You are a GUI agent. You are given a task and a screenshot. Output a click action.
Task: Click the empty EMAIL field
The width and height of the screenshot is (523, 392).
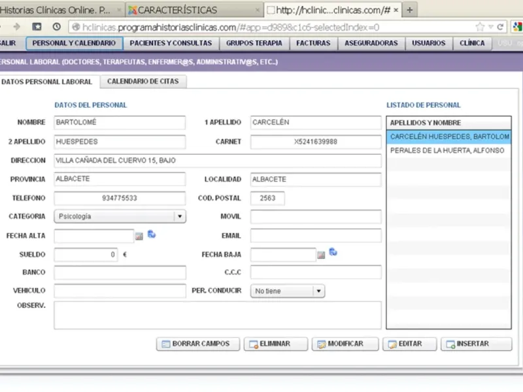(x=316, y=236)
